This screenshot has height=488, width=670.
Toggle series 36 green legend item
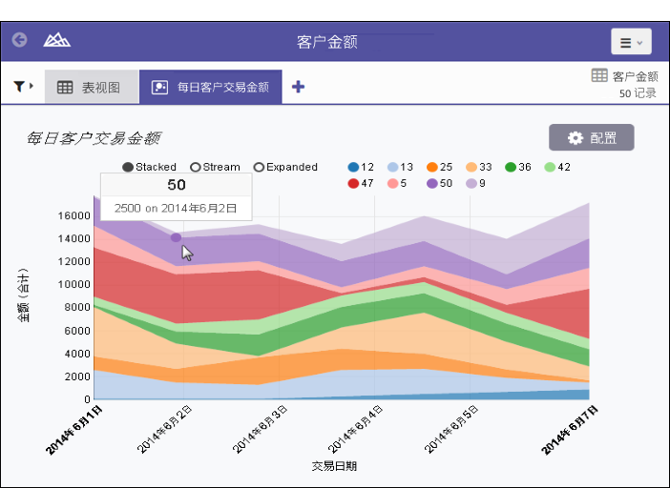(517, 167)
